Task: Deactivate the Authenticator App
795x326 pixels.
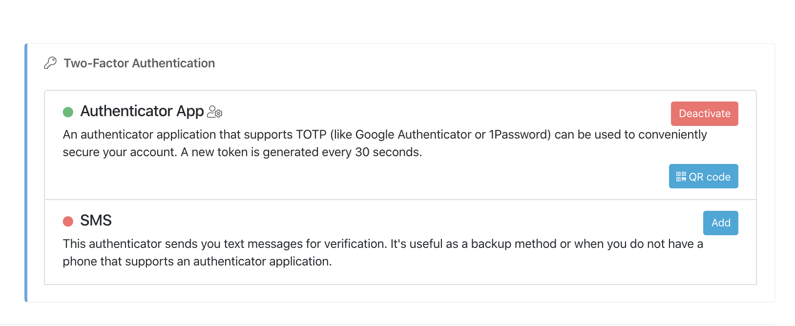Action: (704, 113)
